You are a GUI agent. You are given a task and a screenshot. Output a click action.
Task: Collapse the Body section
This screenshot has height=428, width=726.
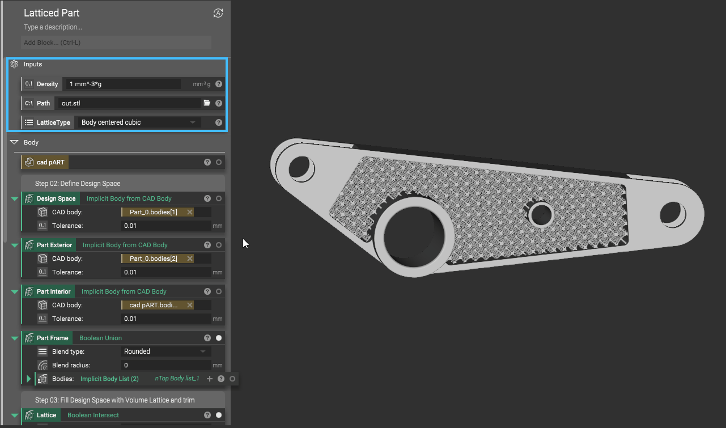[15, 142]
